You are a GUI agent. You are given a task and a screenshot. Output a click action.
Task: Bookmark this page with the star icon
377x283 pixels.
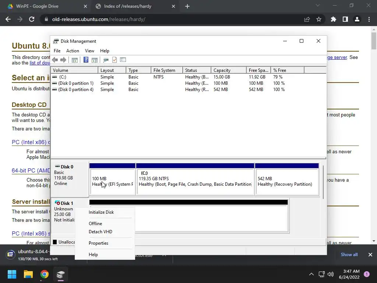pos(319,19)
